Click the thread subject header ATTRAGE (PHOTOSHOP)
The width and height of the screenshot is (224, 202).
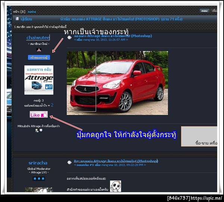click(121, 19)
